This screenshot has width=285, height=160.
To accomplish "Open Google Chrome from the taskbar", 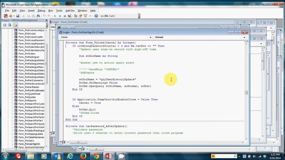I will [96, 156].
